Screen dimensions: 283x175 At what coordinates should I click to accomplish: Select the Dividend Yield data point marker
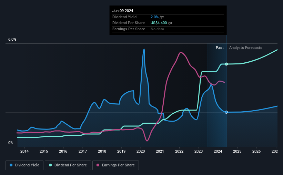point(226,112)
